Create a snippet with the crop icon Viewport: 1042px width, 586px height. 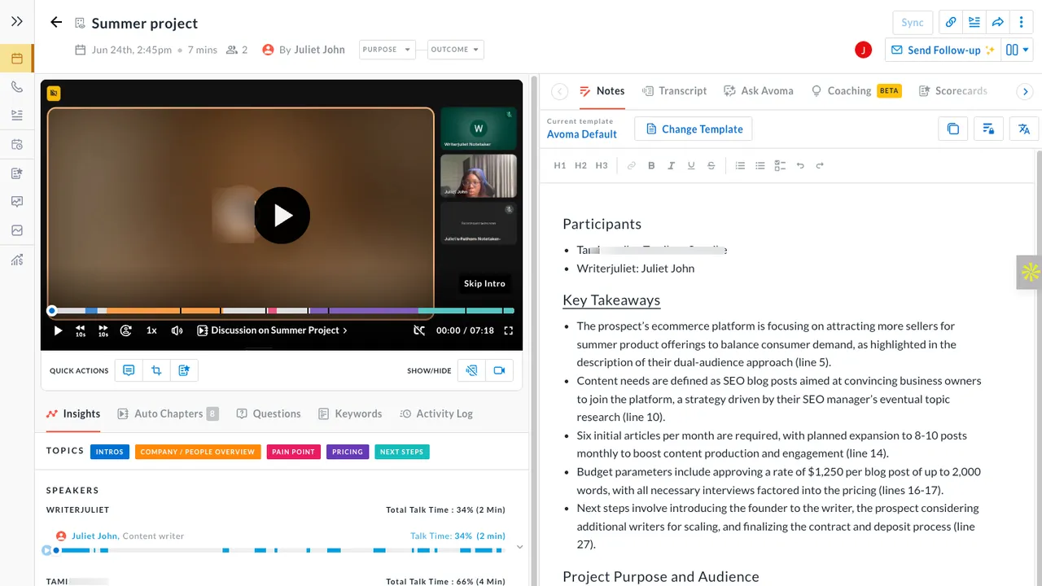156,370
